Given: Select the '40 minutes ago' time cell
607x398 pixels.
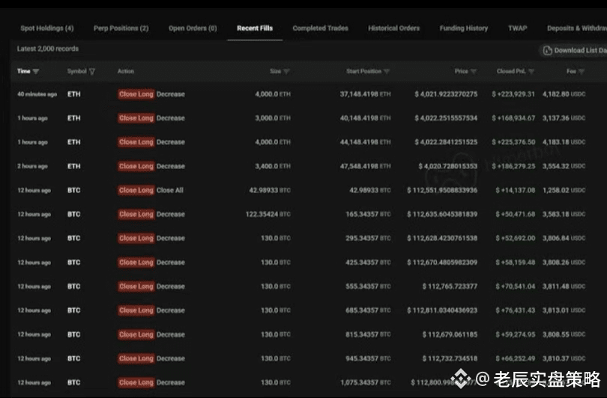Looking at the screenshot, I should [x=37, y=94].
